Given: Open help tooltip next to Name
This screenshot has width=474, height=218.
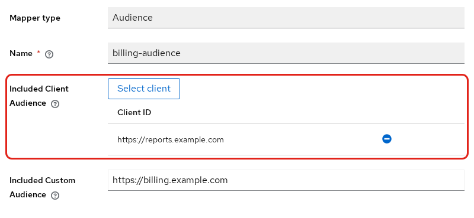Looking at the screenshot, I should pyautogui.click(x=49, y=54).
